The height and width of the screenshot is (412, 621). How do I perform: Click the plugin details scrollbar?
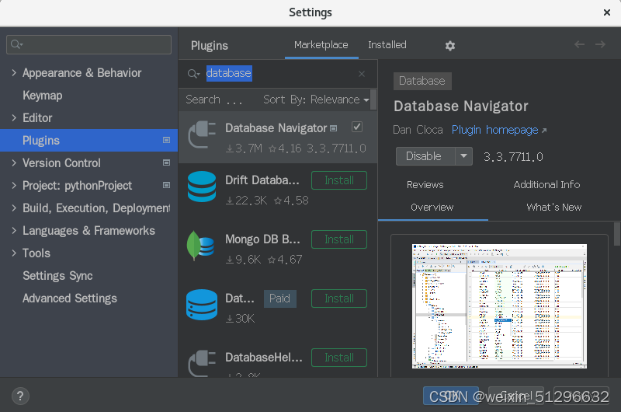click(x=617, y=234)
